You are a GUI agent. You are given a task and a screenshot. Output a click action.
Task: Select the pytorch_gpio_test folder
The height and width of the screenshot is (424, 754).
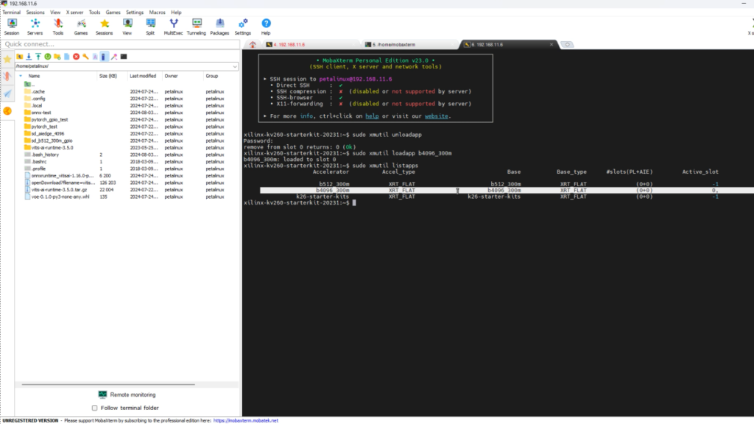(x=50, y=119)
